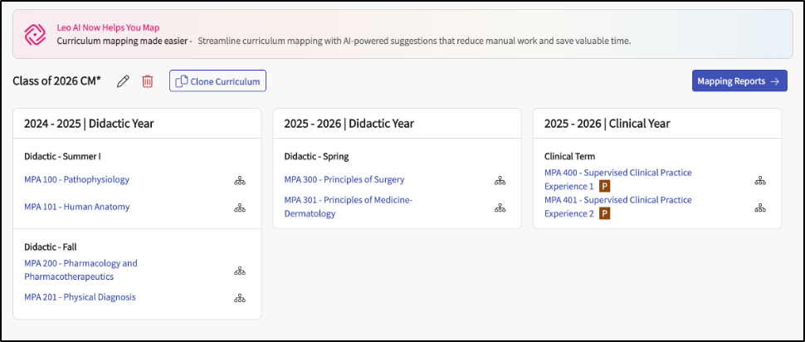Open mapping icon for MPA 301 Dermatology

click(x=500, y=208)
